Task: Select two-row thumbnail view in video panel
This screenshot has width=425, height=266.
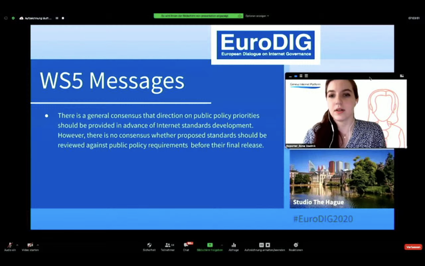Action: (301, 76)
